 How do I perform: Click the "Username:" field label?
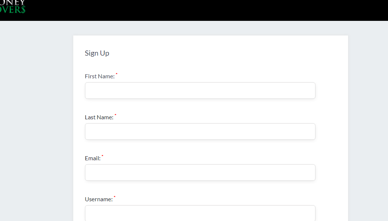pos(99,199)
